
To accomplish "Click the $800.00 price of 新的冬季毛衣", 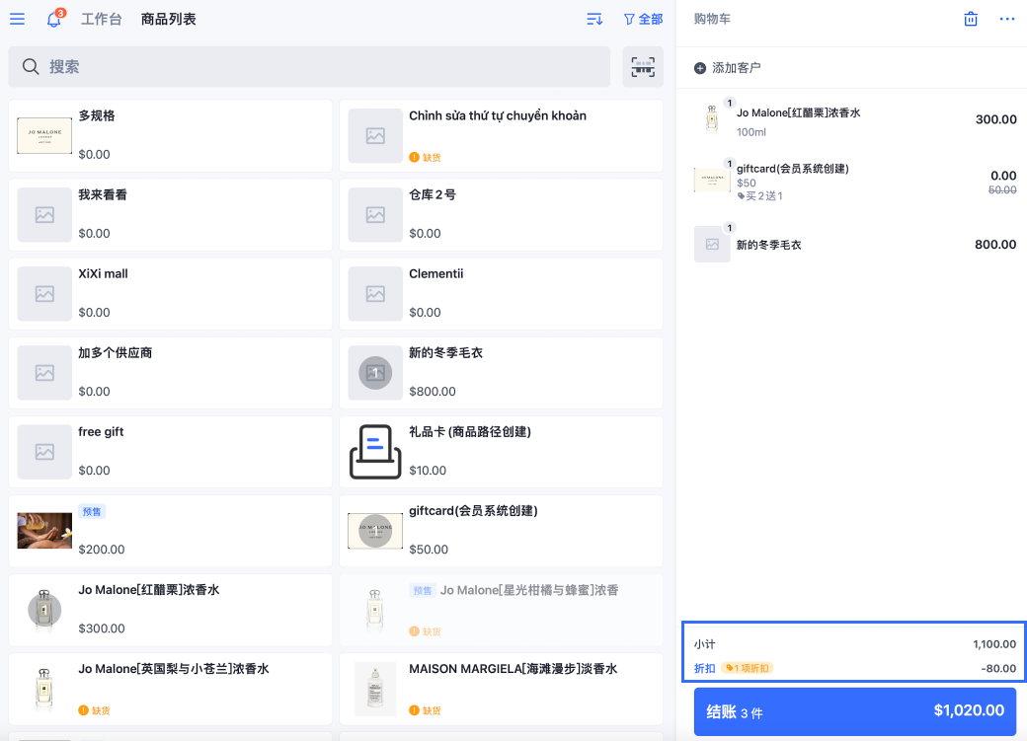I will pyautogui.click(x=433, y=392).
